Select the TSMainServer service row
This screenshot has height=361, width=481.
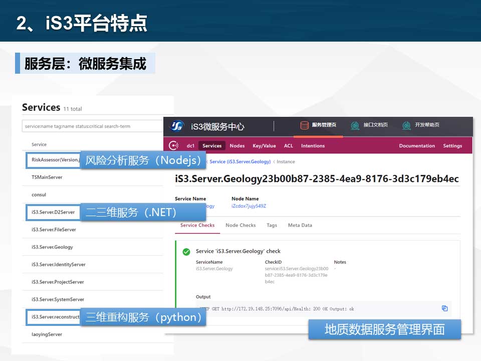pyautogui.click(x=93, y=177)
